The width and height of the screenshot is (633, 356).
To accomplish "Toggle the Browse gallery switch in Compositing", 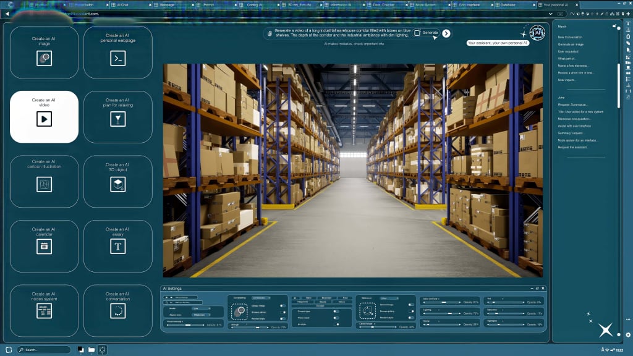I will (x=283, y=312).
